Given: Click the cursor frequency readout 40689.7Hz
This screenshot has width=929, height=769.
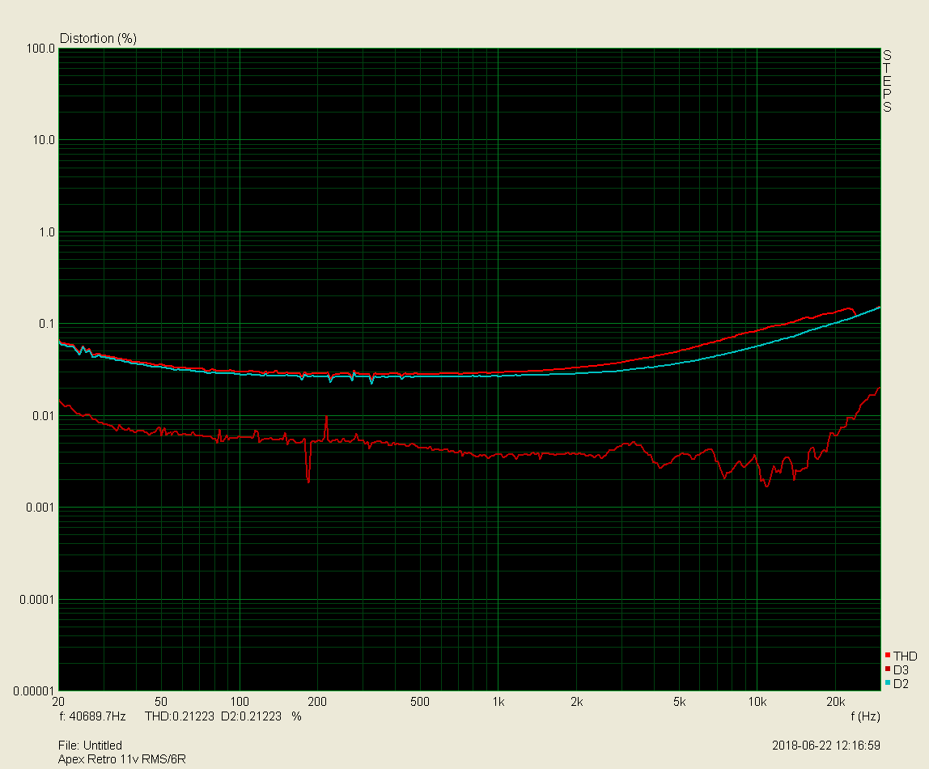Looking at the screenshot, I should coord(97,716).
